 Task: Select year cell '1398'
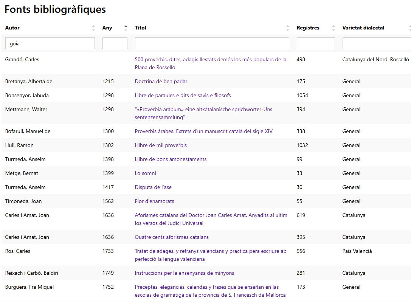(108, 159)
